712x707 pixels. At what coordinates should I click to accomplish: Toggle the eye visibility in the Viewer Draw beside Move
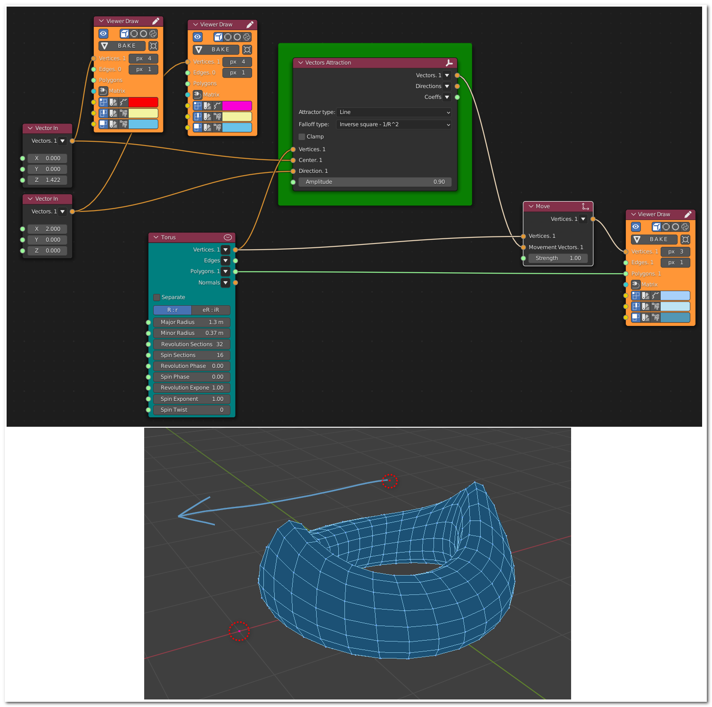tap(636, 227)
